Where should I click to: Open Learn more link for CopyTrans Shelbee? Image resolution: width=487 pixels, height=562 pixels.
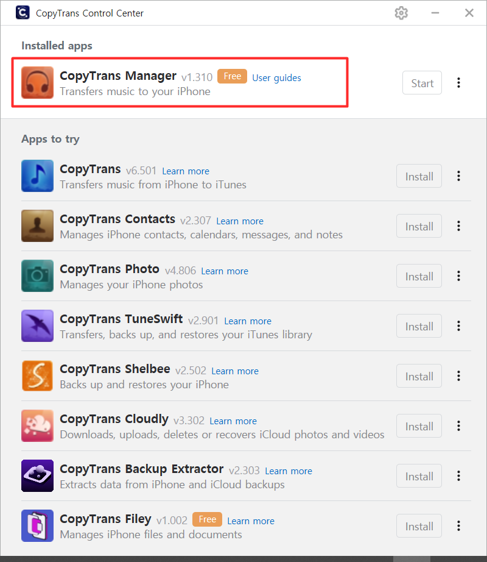235,371
